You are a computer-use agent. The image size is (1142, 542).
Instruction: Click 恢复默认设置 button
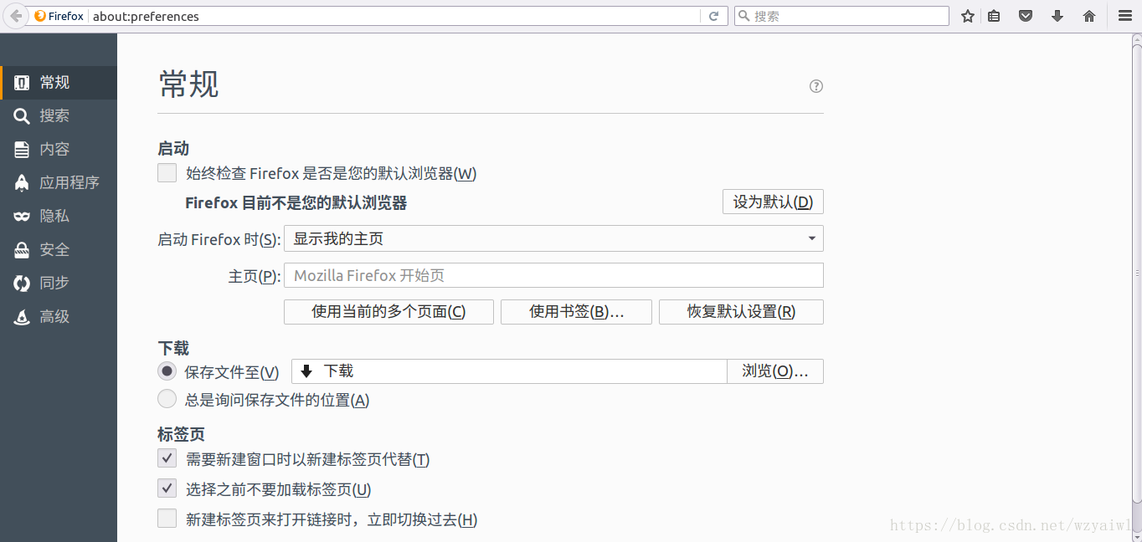point(741,312)
